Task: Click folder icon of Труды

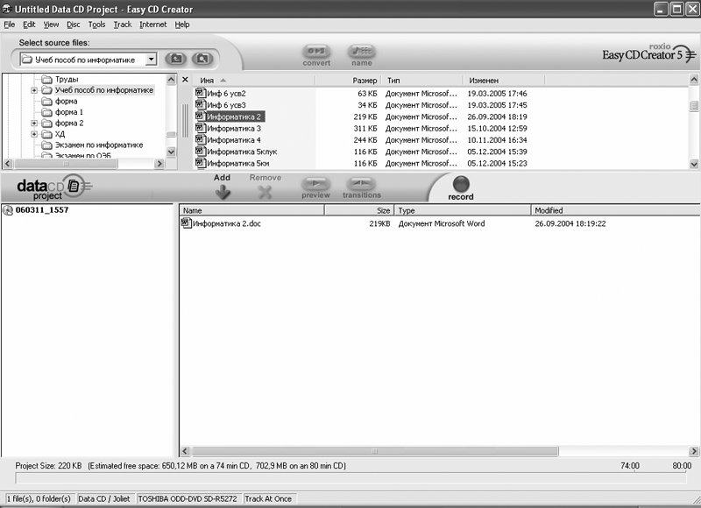Action: pyautogui.click(x=47, y=80)
